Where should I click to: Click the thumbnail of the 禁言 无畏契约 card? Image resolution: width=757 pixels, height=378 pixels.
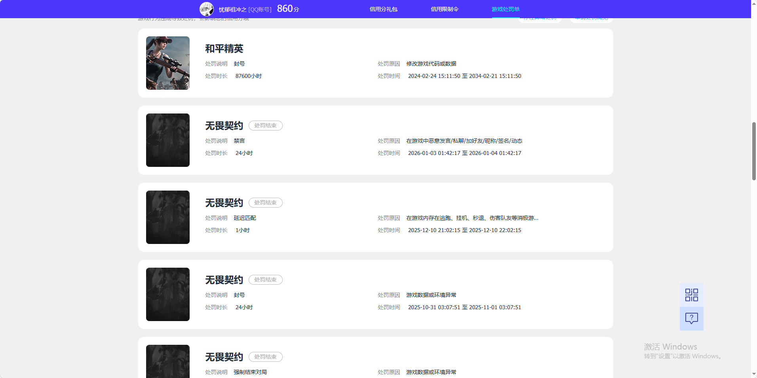click(168, 140)
